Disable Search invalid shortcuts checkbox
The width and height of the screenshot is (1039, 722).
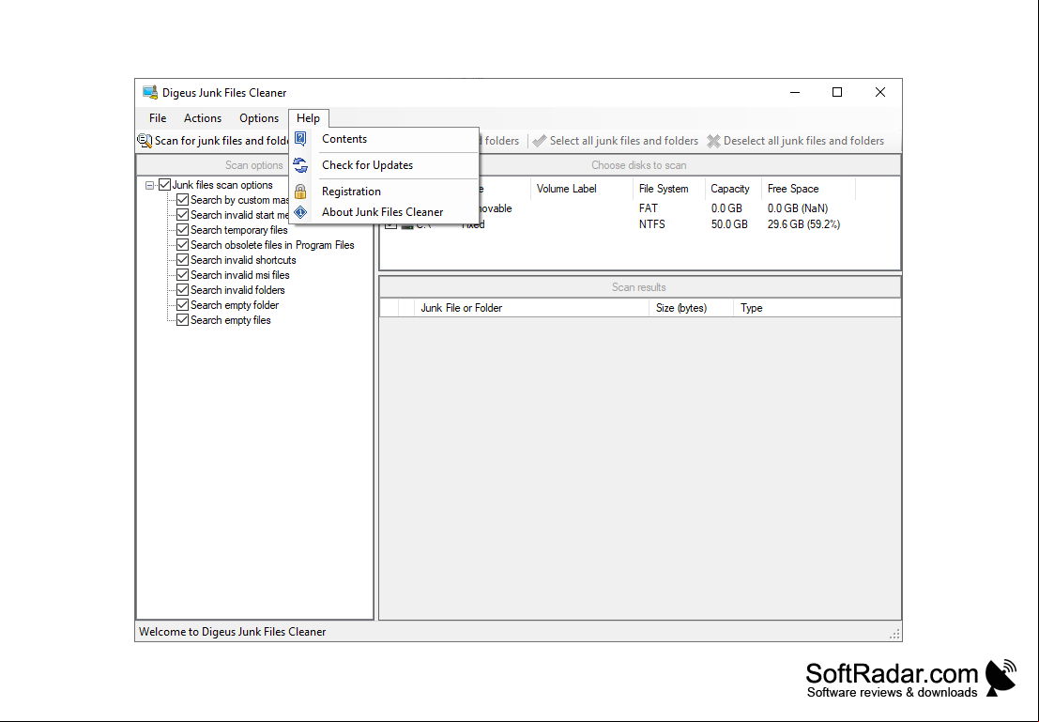click(x=182, y=260)
